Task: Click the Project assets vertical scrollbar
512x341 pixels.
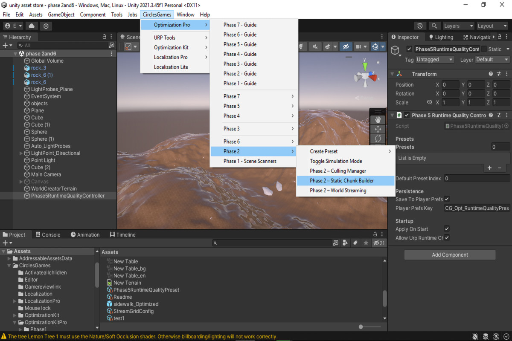Action: pos(384,298)
